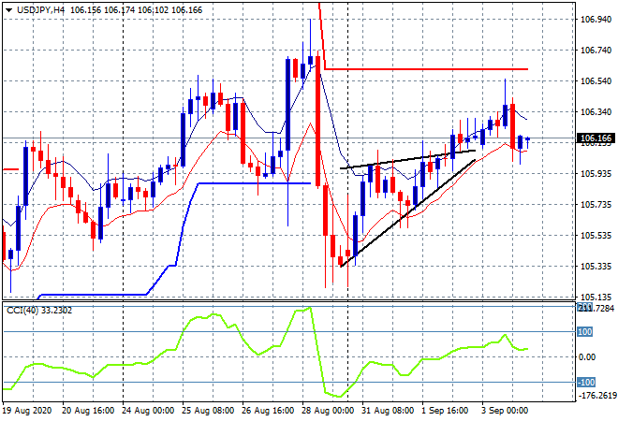The image size is (618, 421).
Task: Click the 105.335 price scale value
Action: [x=596, y=267]
